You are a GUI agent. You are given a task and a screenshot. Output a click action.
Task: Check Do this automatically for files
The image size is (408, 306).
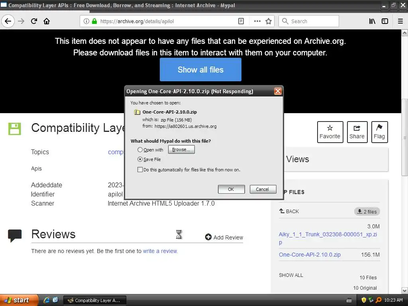(x=140, y=170)
